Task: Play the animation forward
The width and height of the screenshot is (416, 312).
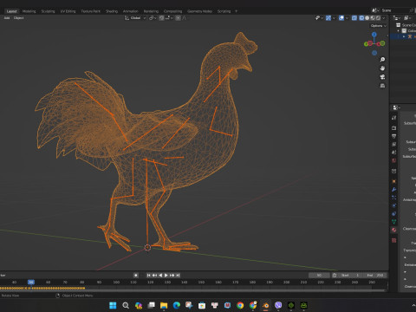Action: pyautogui.click(x=166, y=276)
